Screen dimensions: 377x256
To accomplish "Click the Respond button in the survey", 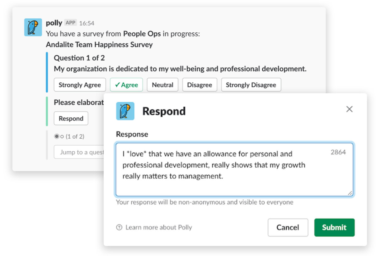I will 71,119.
